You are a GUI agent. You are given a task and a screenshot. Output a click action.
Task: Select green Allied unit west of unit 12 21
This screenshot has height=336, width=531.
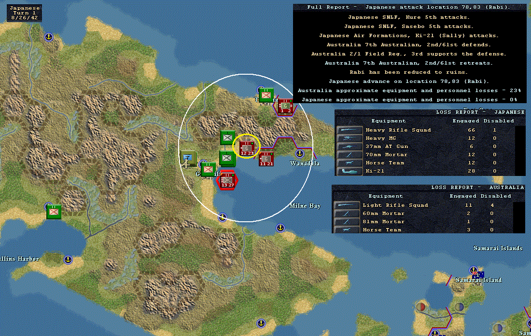pyautogui.click(x=227, y=137)
